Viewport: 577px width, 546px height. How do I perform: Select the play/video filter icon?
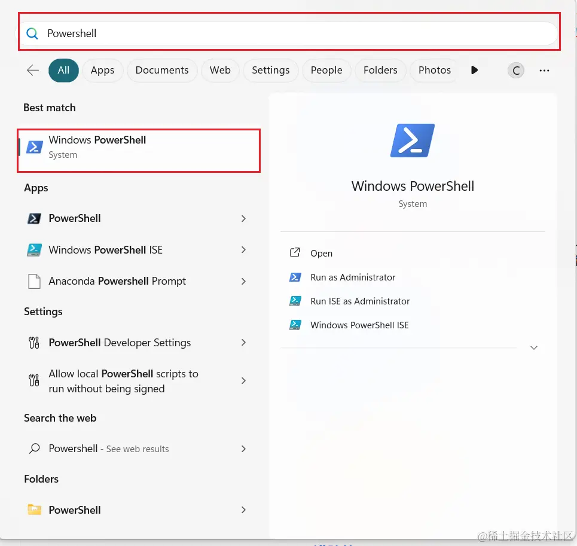[474, 70]
